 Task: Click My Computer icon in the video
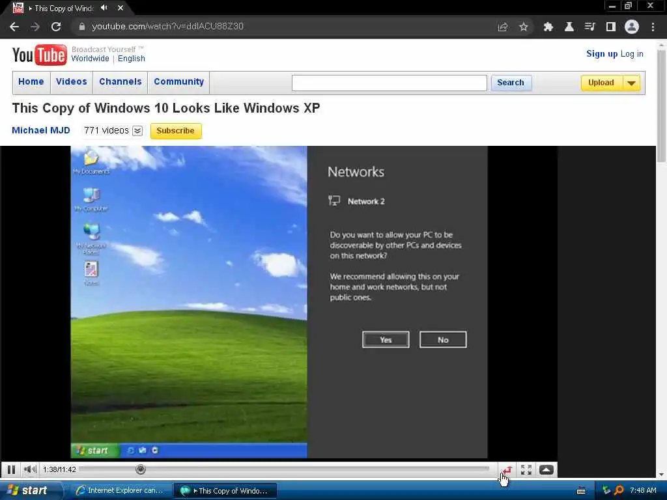91,199
